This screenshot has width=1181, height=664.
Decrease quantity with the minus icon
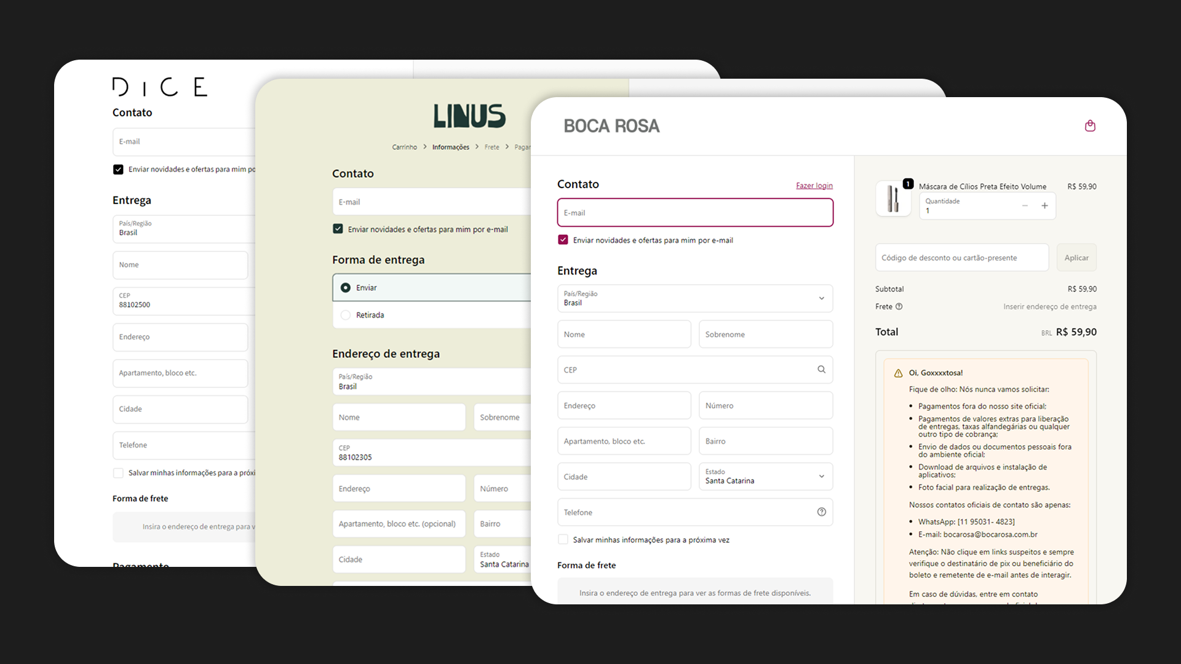pos(1024,206)
